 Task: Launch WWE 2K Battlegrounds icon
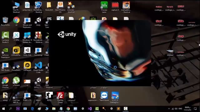click(x=115, y=97)
